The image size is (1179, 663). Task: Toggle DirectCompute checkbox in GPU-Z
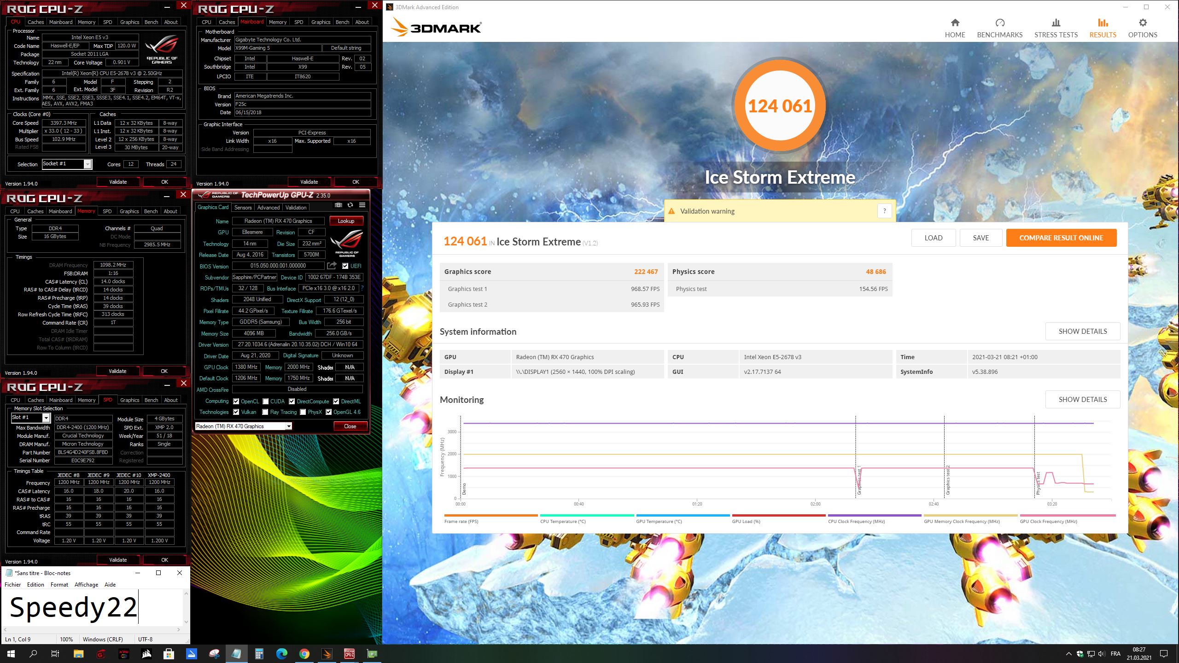pos(292,401)
